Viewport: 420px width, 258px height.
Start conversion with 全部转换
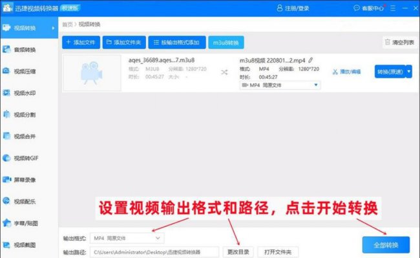386,245
